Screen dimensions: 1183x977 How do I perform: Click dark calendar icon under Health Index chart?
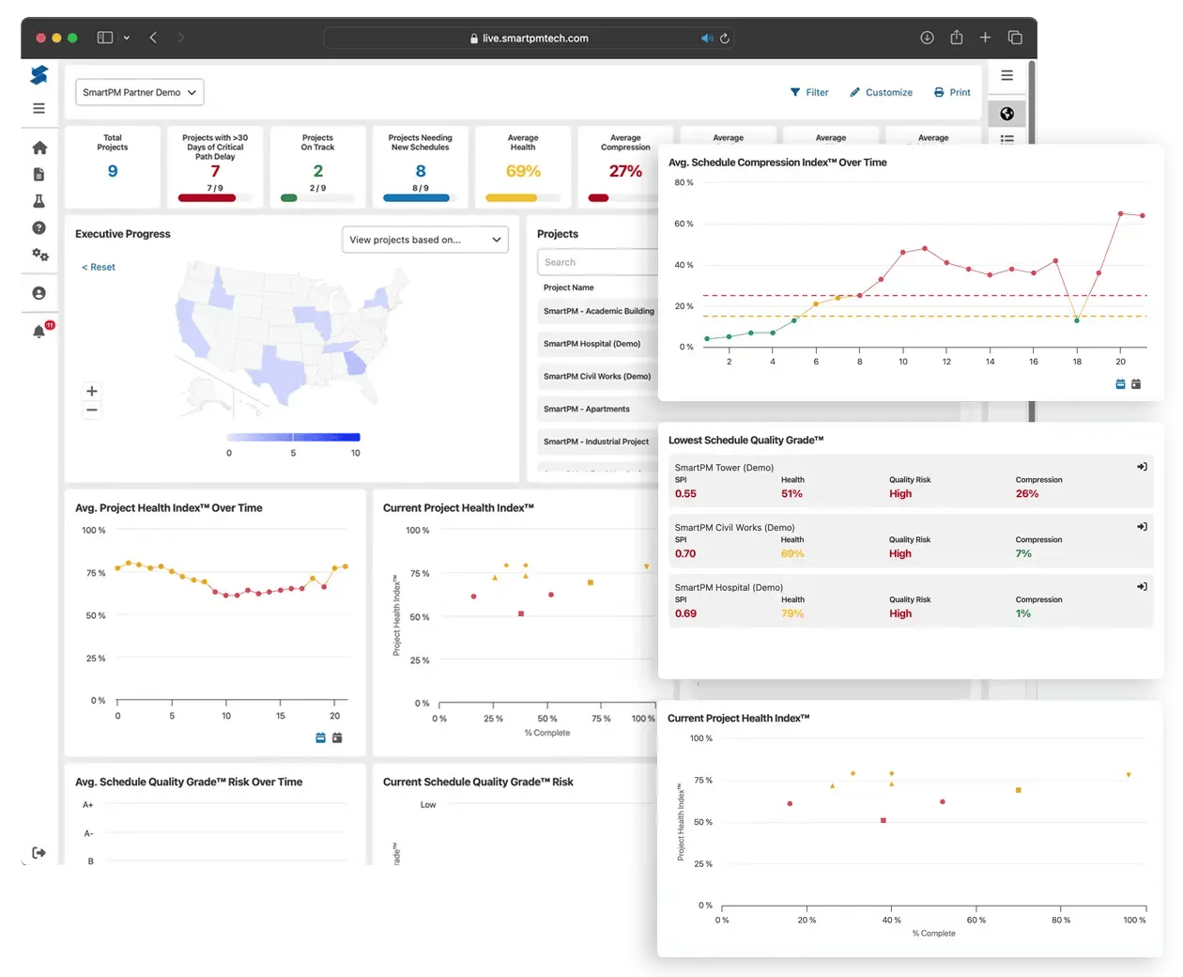tap(337, 738)
